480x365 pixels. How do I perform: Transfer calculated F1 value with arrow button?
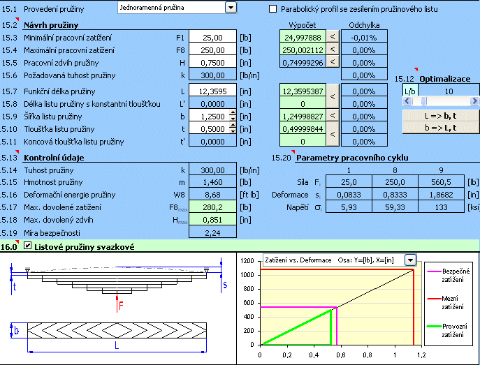point(333,36)
